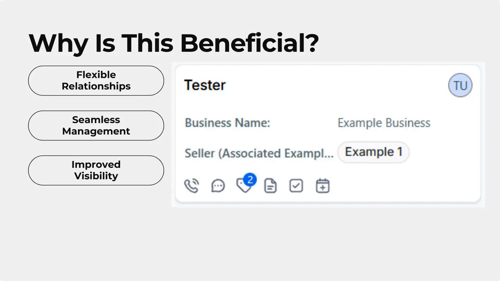Open notes with the document icon
The image size is (500, 281).
[x=270, y=185]
